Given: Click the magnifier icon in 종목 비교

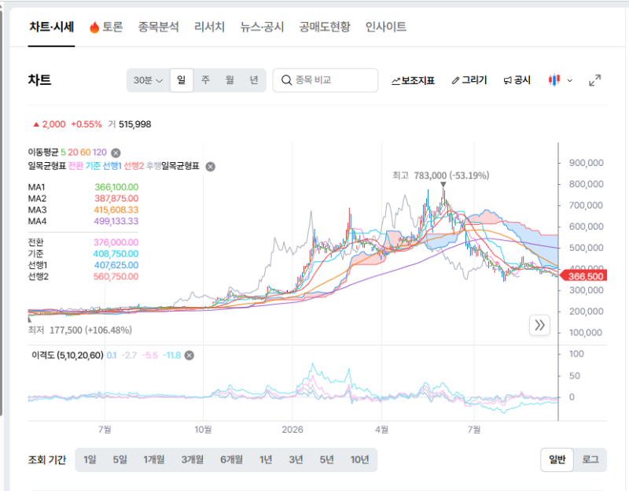Looking at the screenshot, I should point(286,80).
